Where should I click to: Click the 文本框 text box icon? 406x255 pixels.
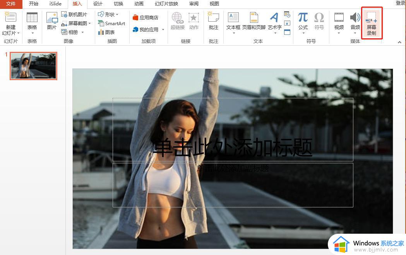(x=233, y=17)
